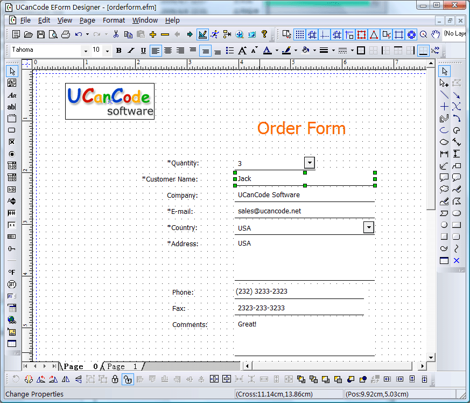Save the form with the floppy disk icon

pyautogui.click(x=41, y=34)
